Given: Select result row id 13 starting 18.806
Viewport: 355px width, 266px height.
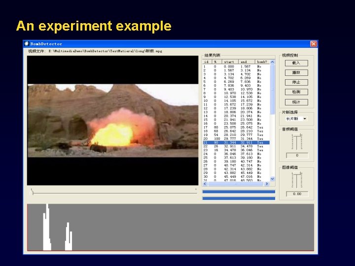Looking at the screenshot, I should (236, 112).
